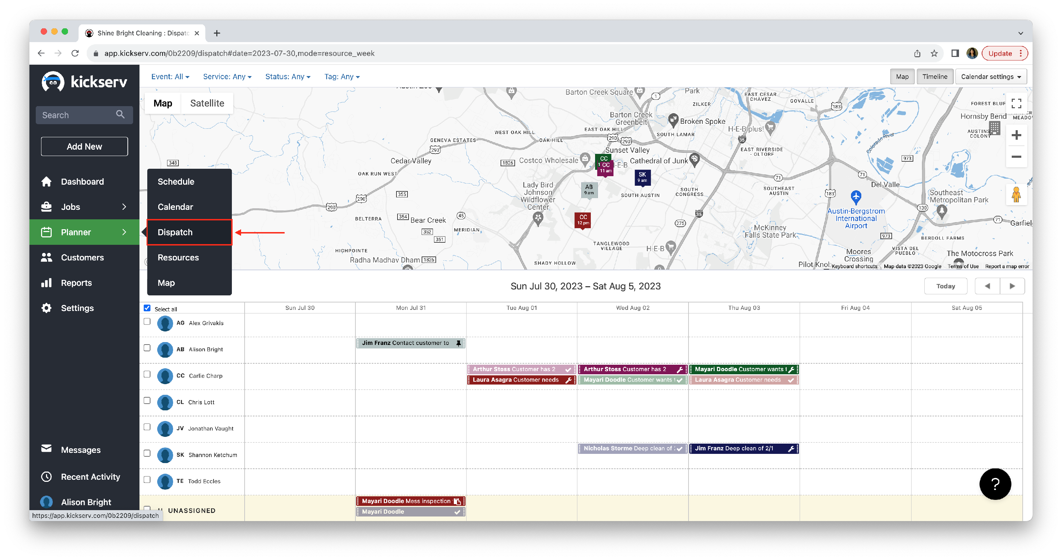Select Resources from the Planner submenu

[178, 258]
